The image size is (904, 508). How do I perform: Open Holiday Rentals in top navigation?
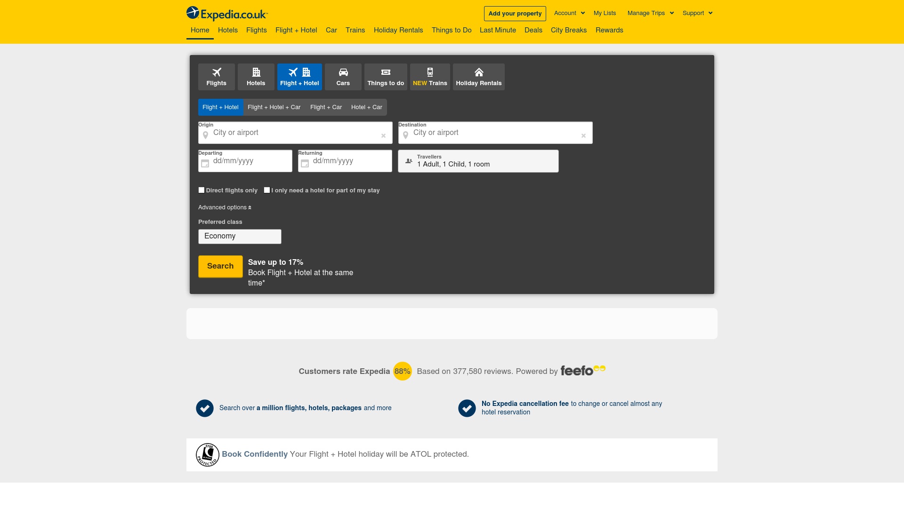pyautogui.click(x=398, y=30)
